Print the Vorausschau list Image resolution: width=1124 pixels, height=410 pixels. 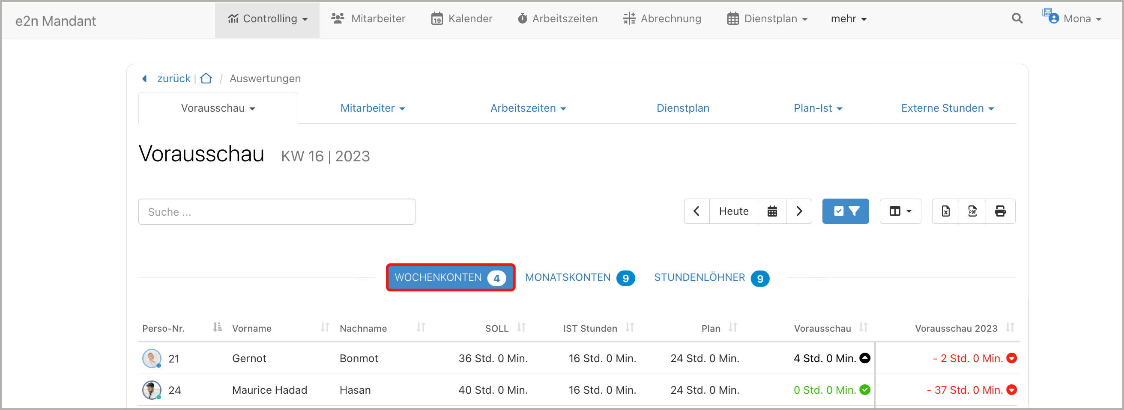1001,211
